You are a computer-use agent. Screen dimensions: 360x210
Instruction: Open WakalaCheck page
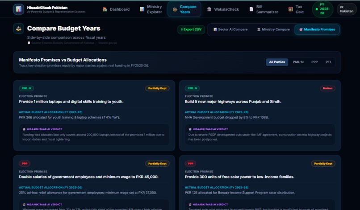tap(223, 9)
